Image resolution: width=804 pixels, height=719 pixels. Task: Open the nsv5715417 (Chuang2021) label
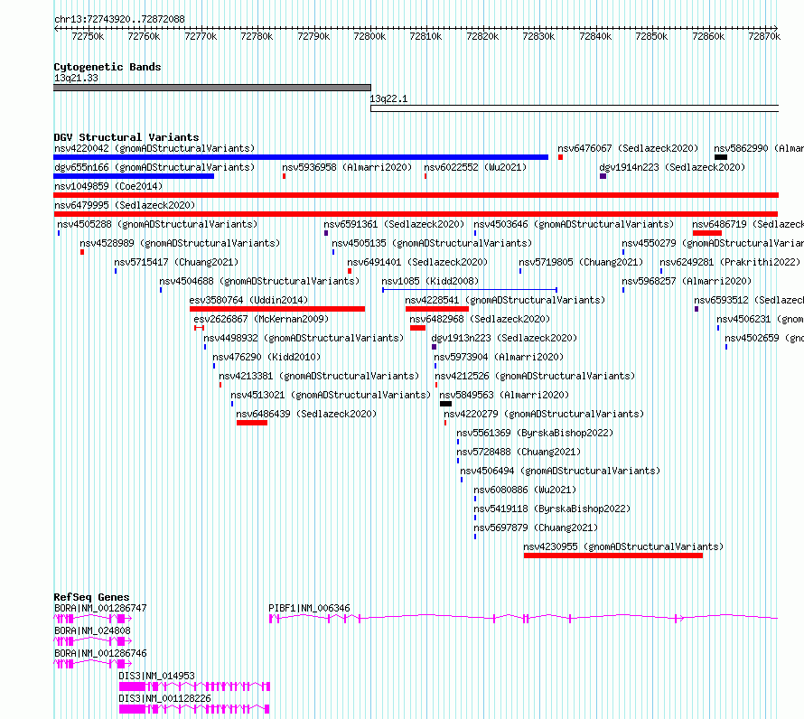point(176,262)
